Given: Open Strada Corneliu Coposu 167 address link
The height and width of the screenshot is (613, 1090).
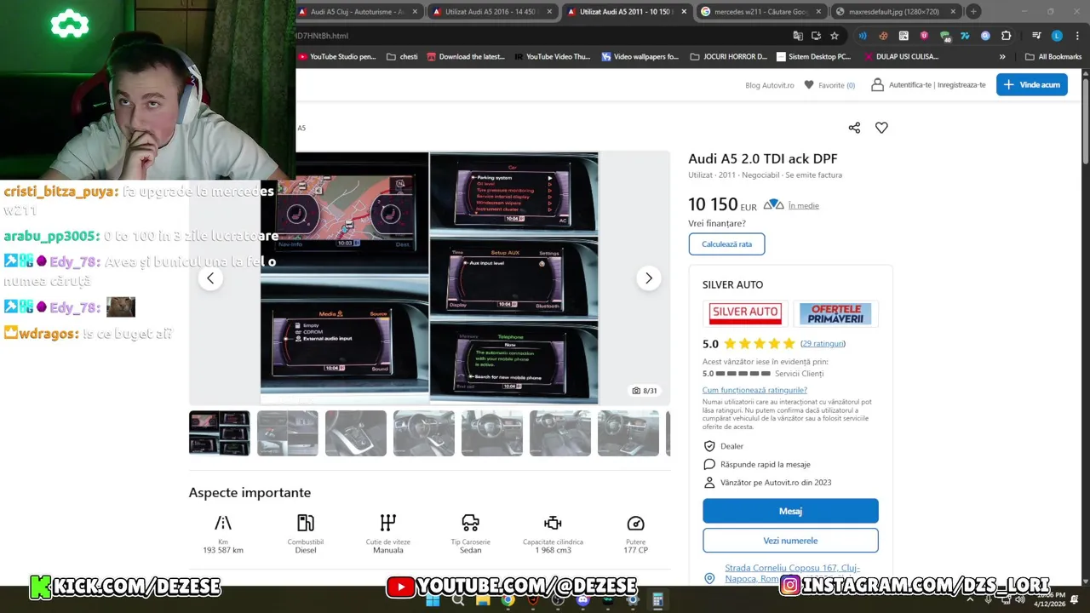Looking at the screenshot, I should (x=792, y=573).
